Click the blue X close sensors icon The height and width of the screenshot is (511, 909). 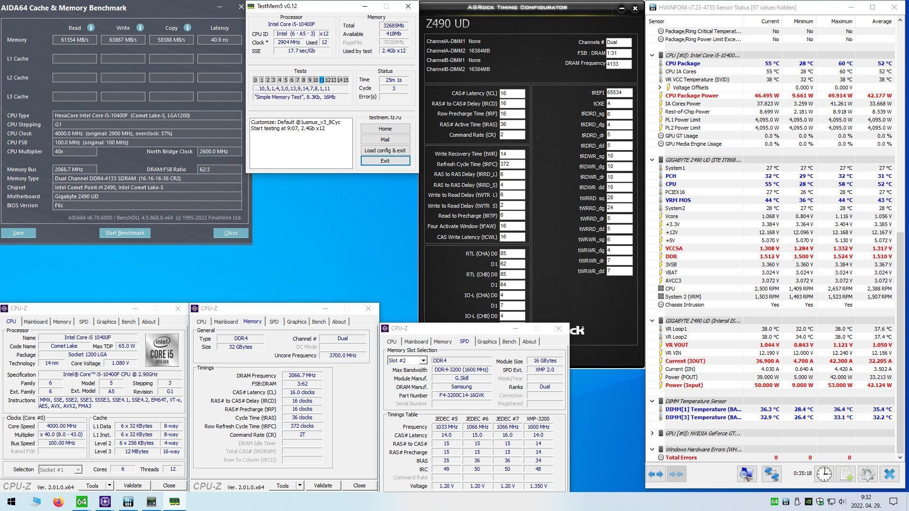(x=890, y=474)
